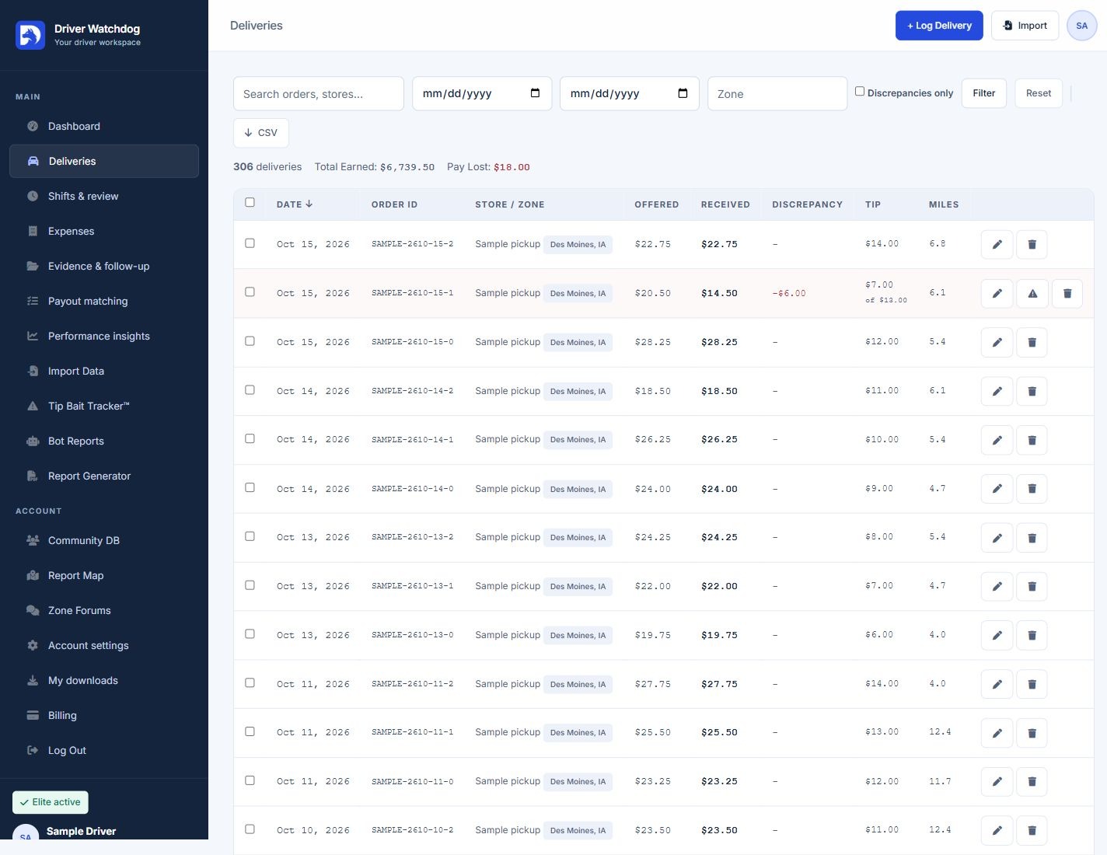Apply filters with the Filter button
The height and width of the screenshot is (855, 1107).
(x=984, y=93)
